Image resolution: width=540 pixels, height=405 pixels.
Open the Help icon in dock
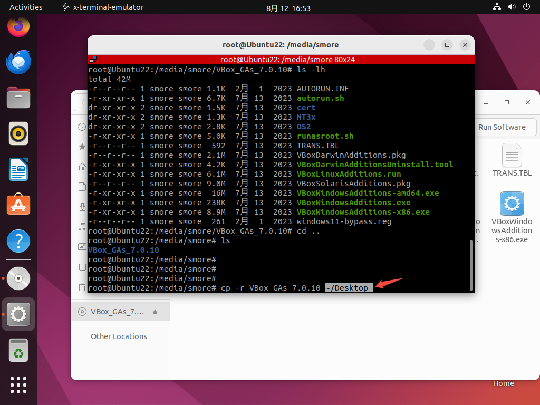[x=18, y=241]
